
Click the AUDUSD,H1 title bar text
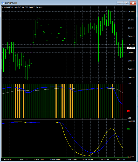click(11, 3)
